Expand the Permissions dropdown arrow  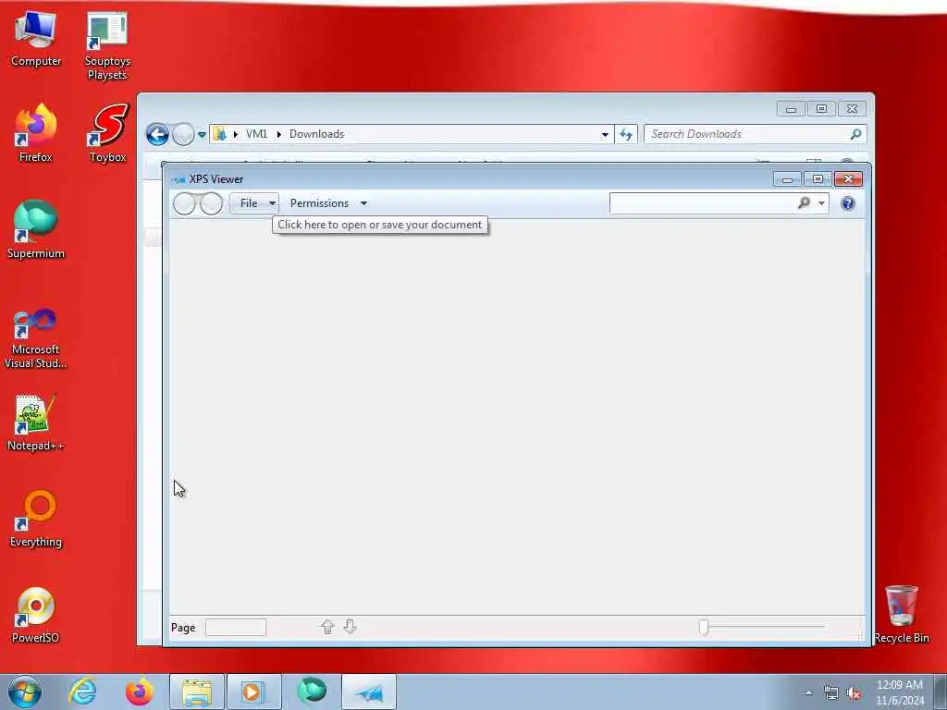[x=363, y=203]
